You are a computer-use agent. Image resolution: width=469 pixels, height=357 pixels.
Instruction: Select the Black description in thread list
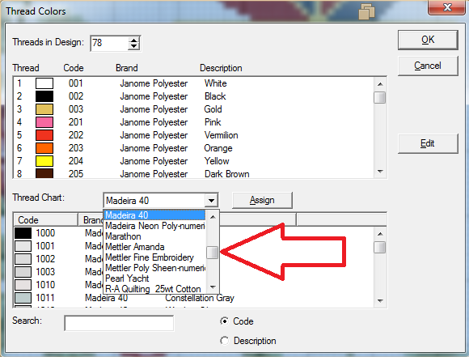215,96
